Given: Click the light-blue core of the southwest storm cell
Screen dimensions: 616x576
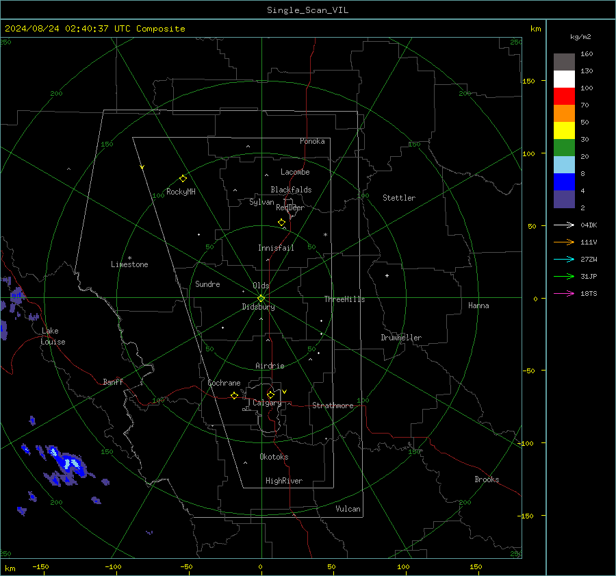Looking at the screenshot, I should (x=72, y=463).
